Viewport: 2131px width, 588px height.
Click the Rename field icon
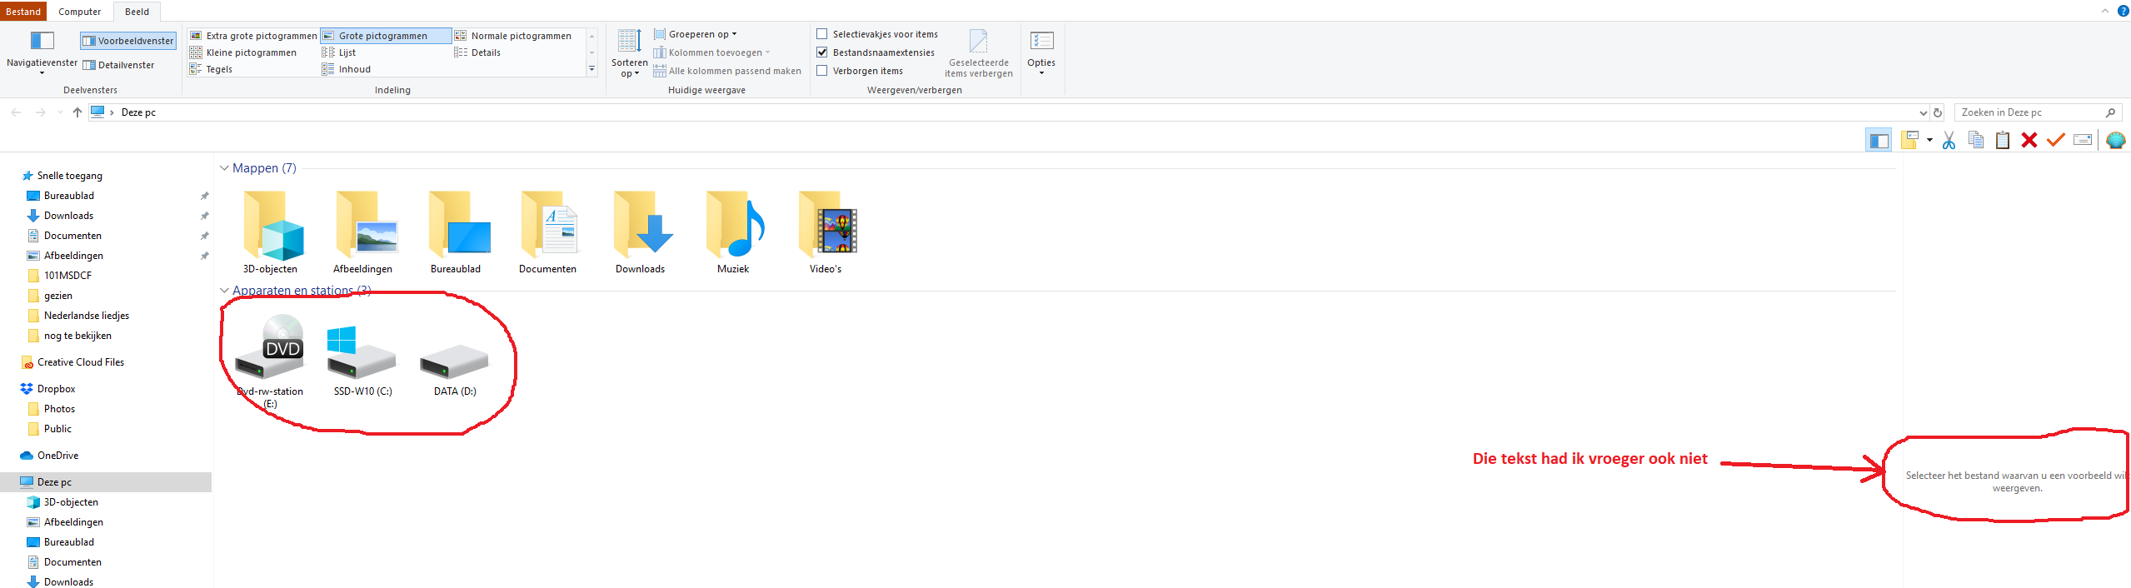(2083, 140)
